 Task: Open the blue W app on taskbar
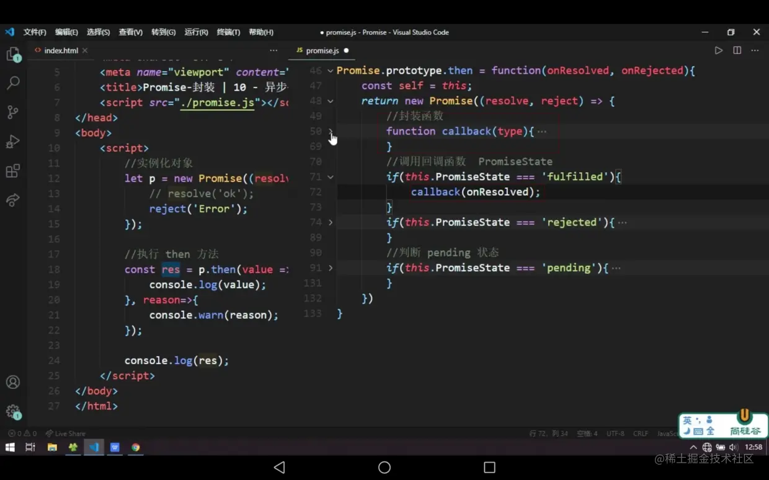pos(115,447)
